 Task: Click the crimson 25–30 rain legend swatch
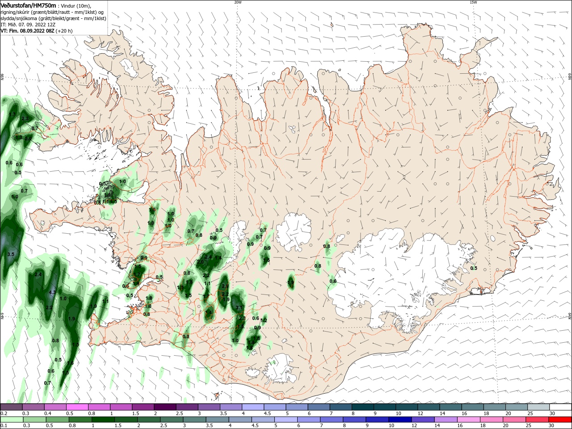pos(538,420)
